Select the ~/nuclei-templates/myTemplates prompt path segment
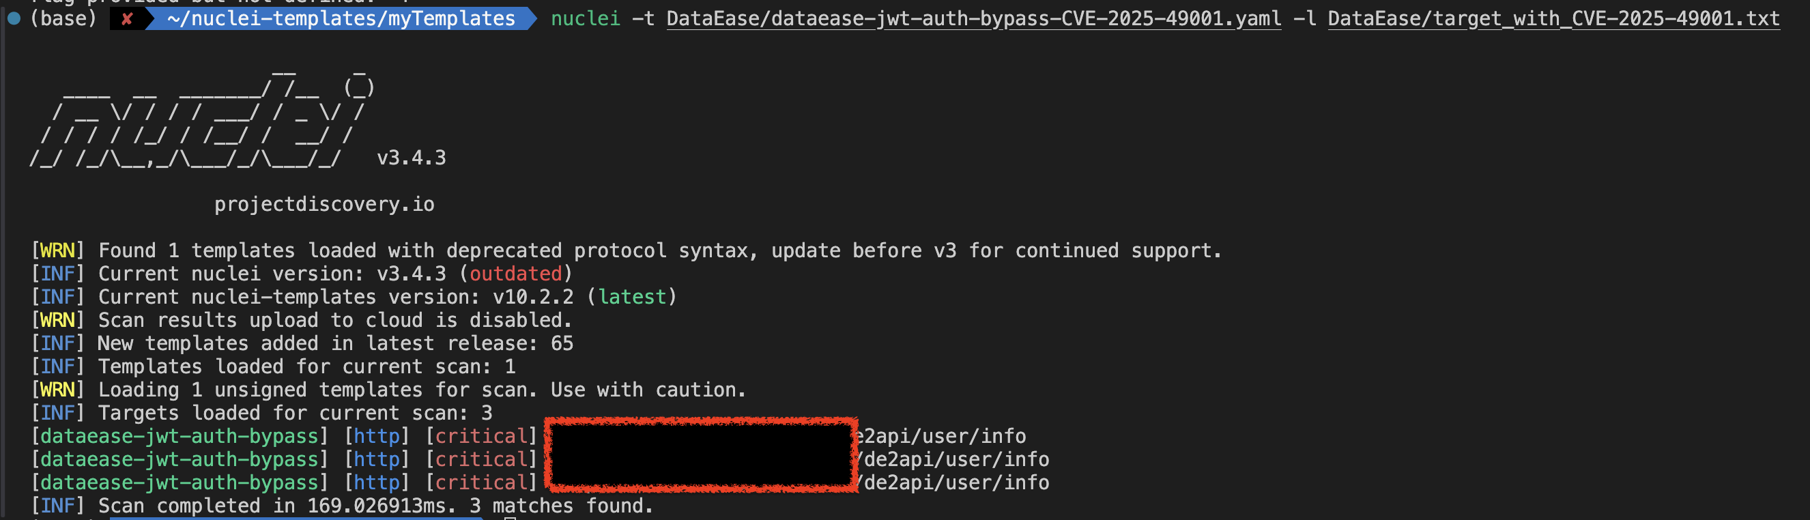Screen dimensions: 1810x520 point(341,19)
